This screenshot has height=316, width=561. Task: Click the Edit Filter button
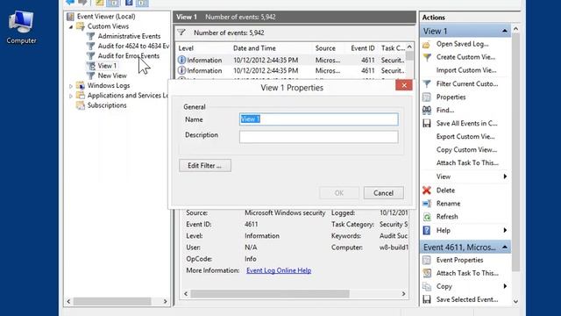[x=205, y=166]
